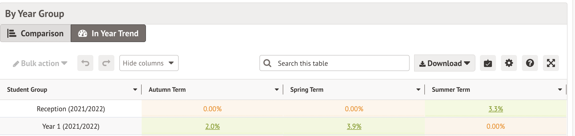Select the In Year Trend tab
This screenshot has height=136, width=575.
pos(108,33)
